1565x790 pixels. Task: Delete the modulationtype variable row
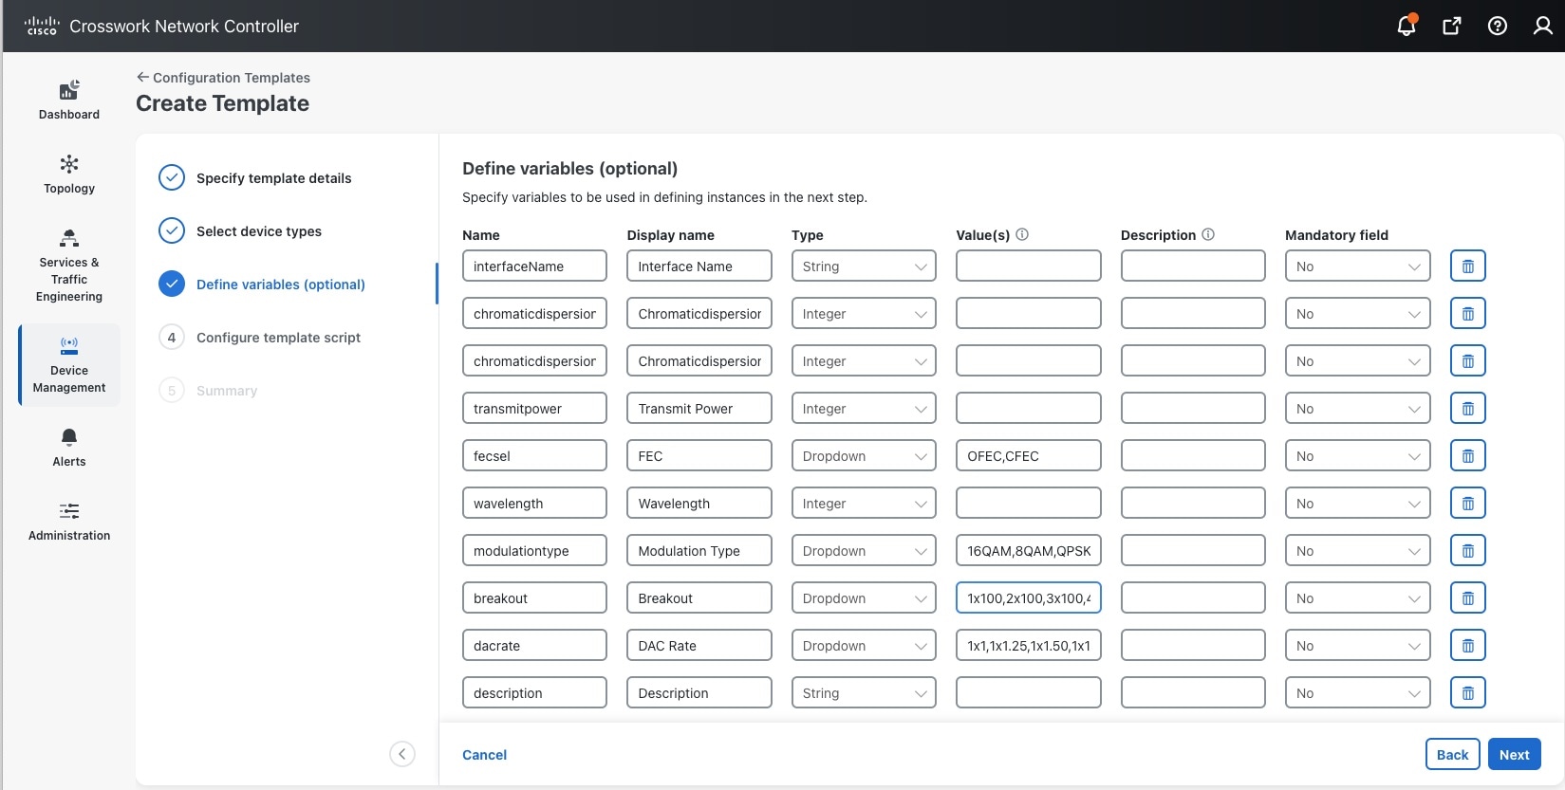(1468, 550)
